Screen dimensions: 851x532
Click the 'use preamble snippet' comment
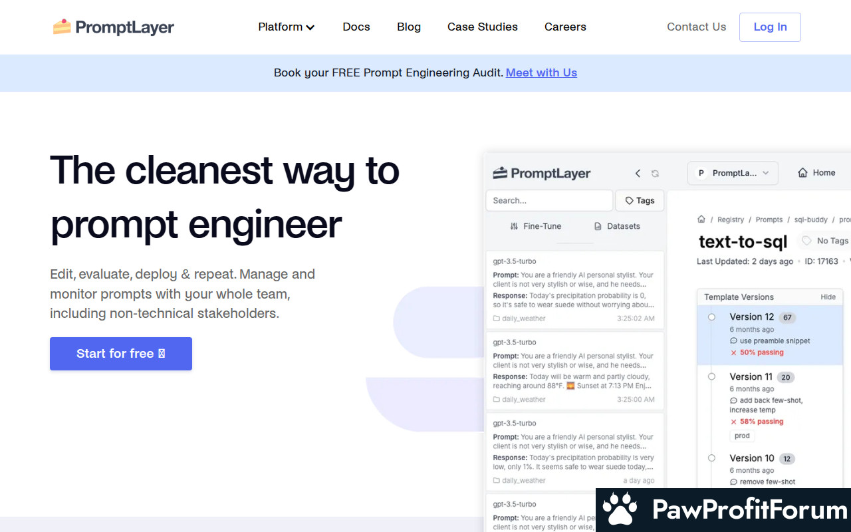pyautogui.click(x=770, y=341)
